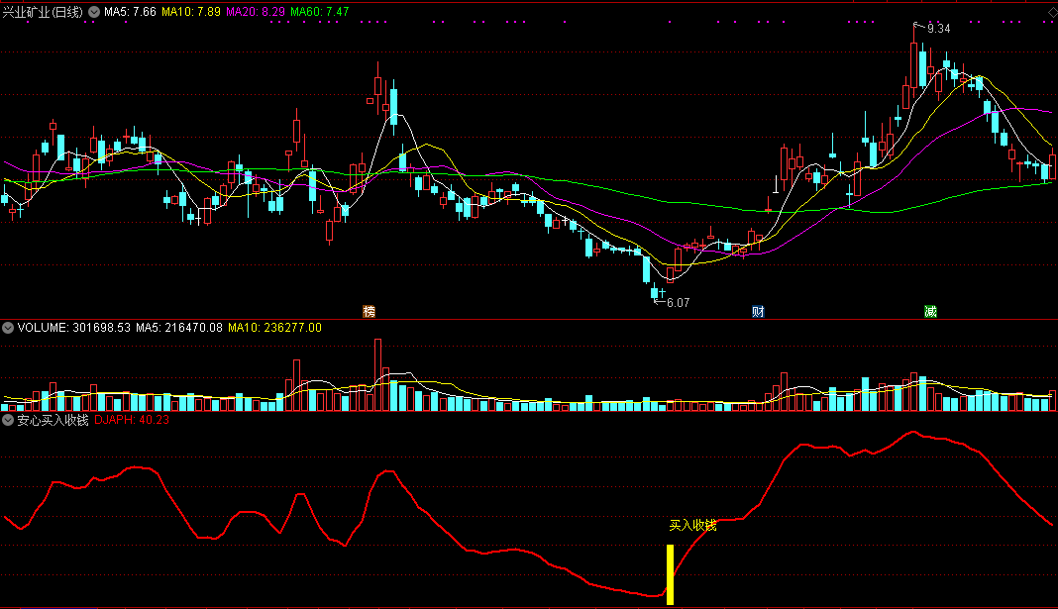Click the volume MA10: 236277.00 label
This screenshot has height=609, width=1058.
pos(274,328)
